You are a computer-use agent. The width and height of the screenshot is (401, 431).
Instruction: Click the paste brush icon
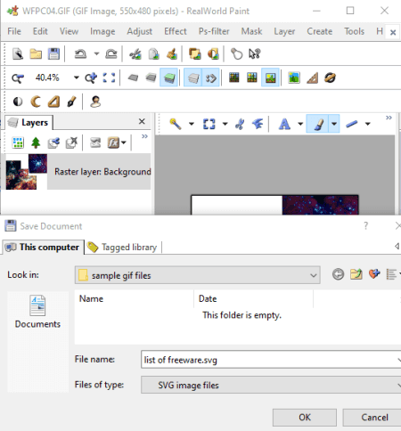pos(172,54)
